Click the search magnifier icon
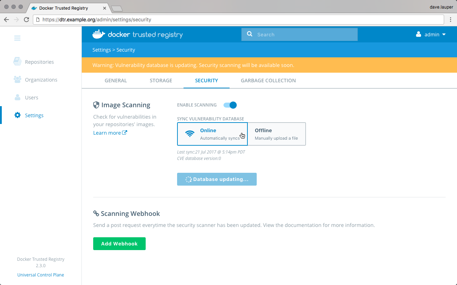The height and width of the screenshot is (285, 457). [250, 34]
